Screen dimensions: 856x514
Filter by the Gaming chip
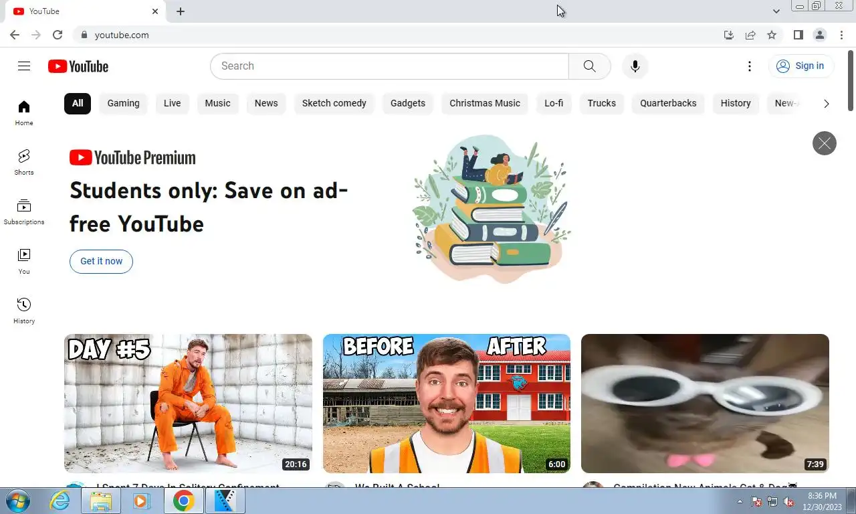tap(123, 103)
